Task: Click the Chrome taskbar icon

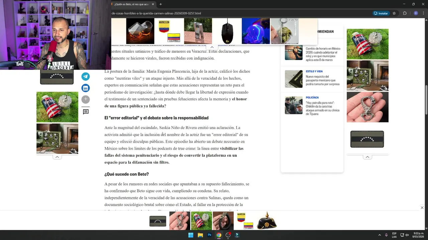Action: pyautogui.click(x=219, y=235)
